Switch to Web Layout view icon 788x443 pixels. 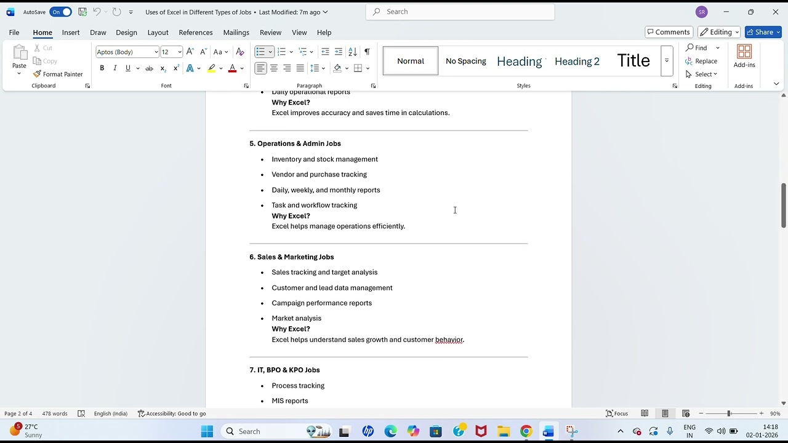pos(686,413)
